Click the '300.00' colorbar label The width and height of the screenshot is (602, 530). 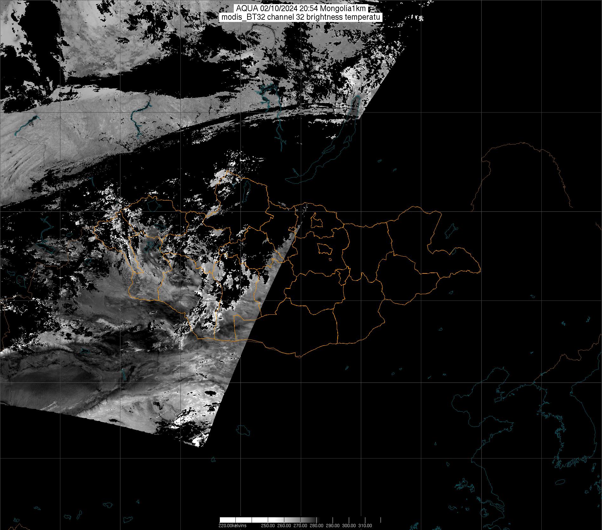coord(349,526)
